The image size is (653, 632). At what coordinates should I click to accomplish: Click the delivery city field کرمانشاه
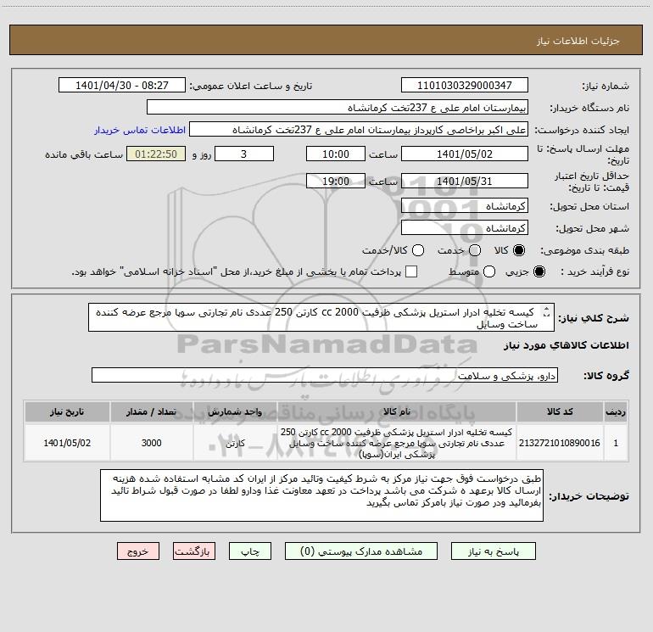465,228
